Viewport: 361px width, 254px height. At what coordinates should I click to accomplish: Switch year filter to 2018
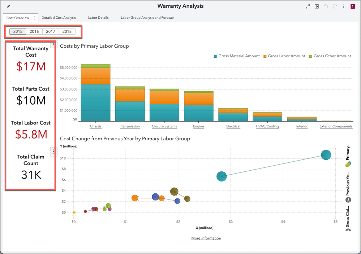tap(67, 31)
